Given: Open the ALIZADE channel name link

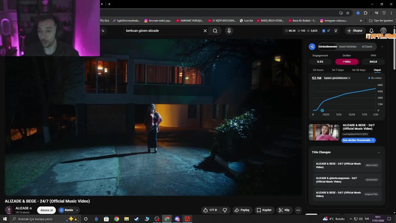Looking at the screenshot, I should [22, 208].
